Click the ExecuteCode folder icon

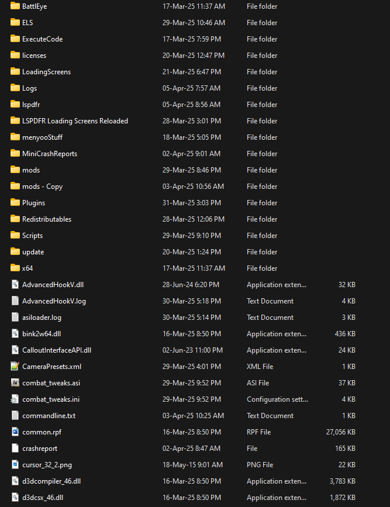[15, 39]
